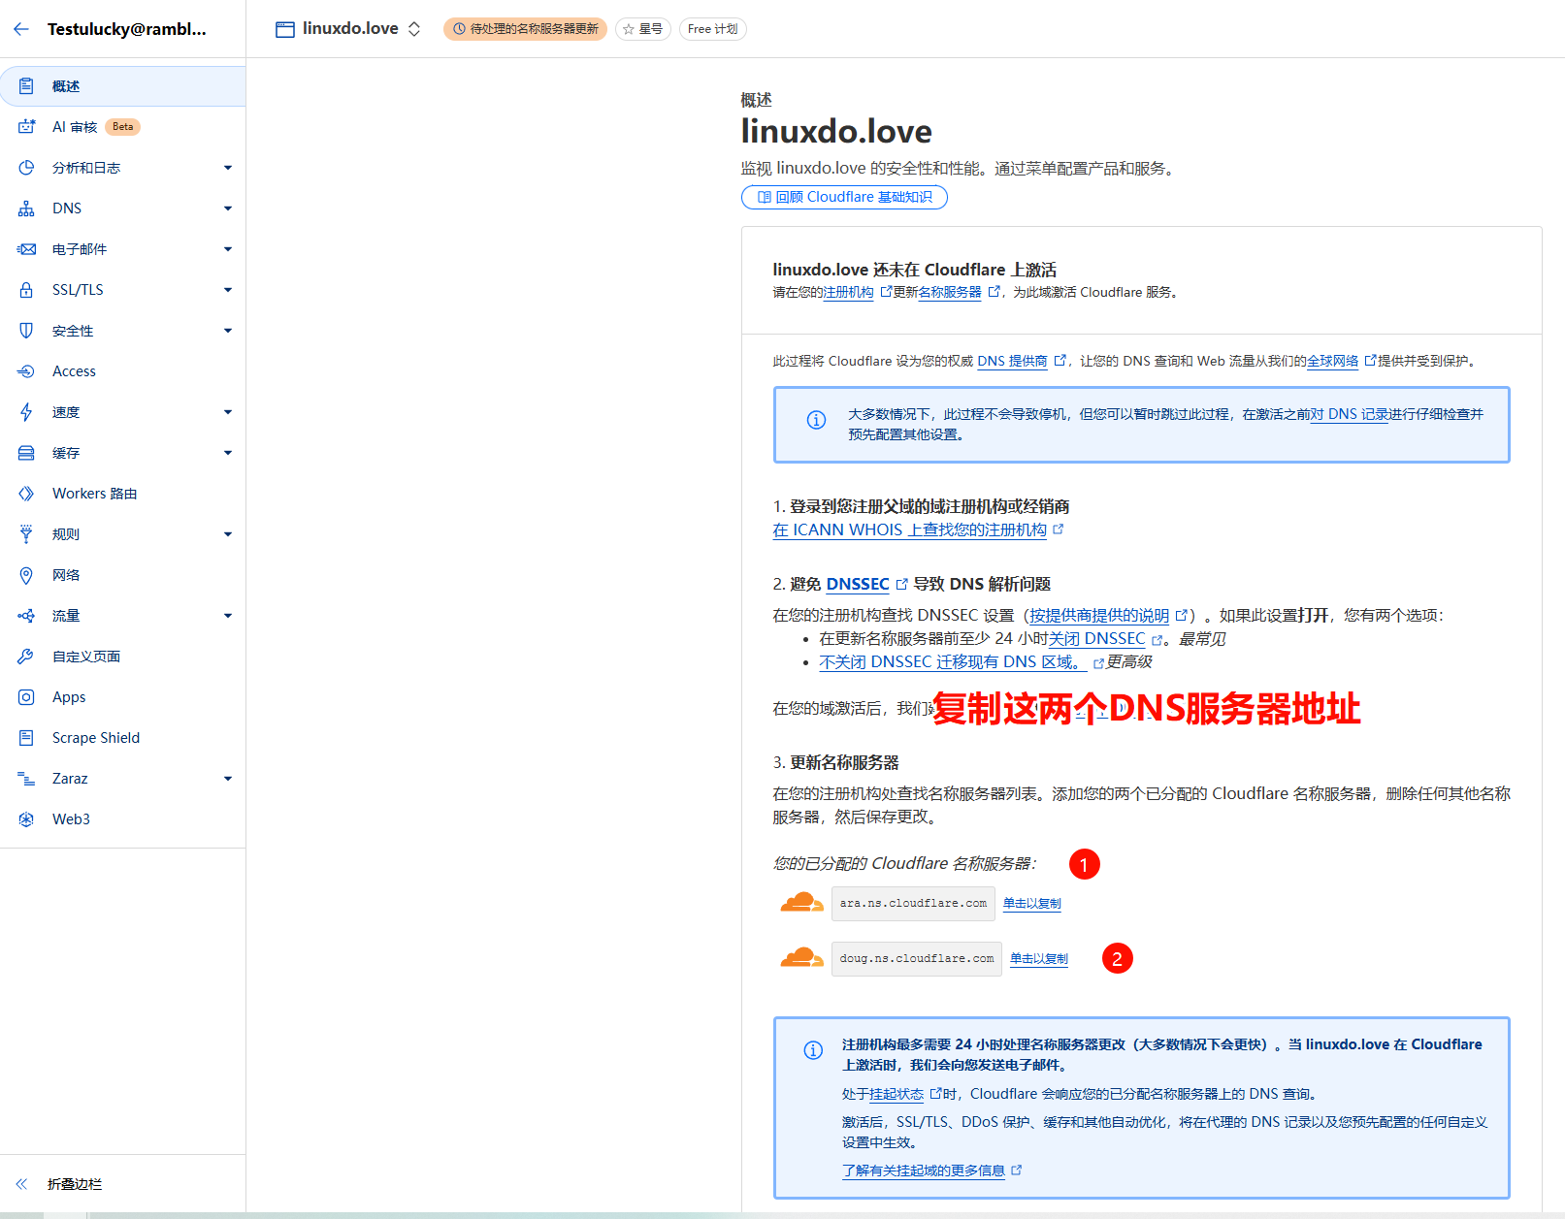The height and width of the screenshot is (1219, 1565).
Task: Go back using the left arrow icon
Action: pyautogui.click(x=21, y=29)
